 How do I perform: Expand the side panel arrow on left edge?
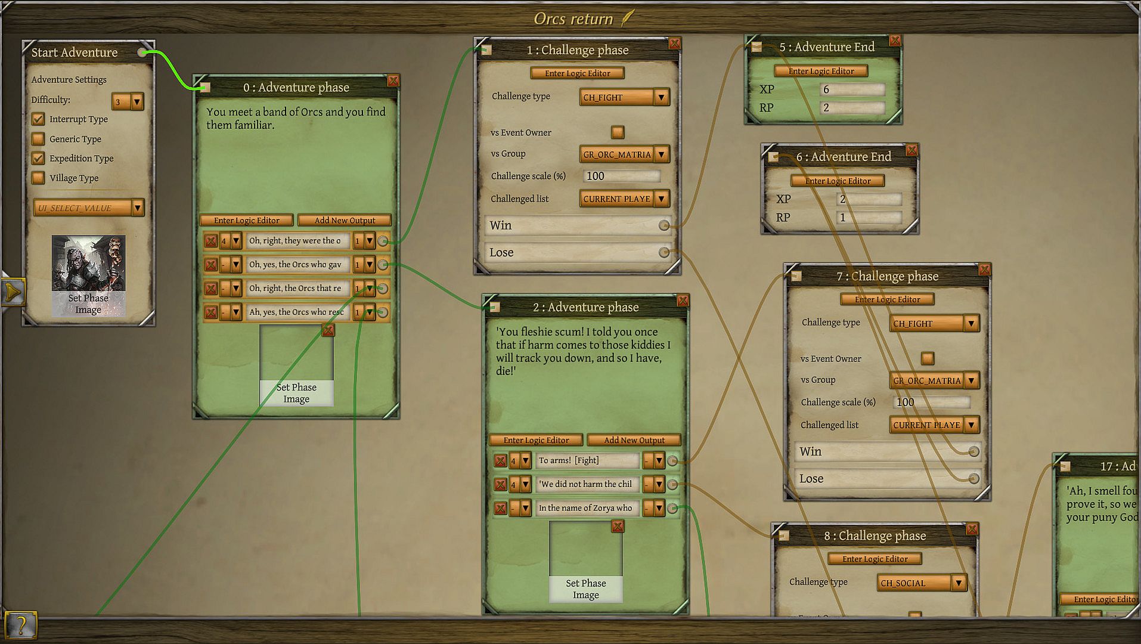click(13, 292)
